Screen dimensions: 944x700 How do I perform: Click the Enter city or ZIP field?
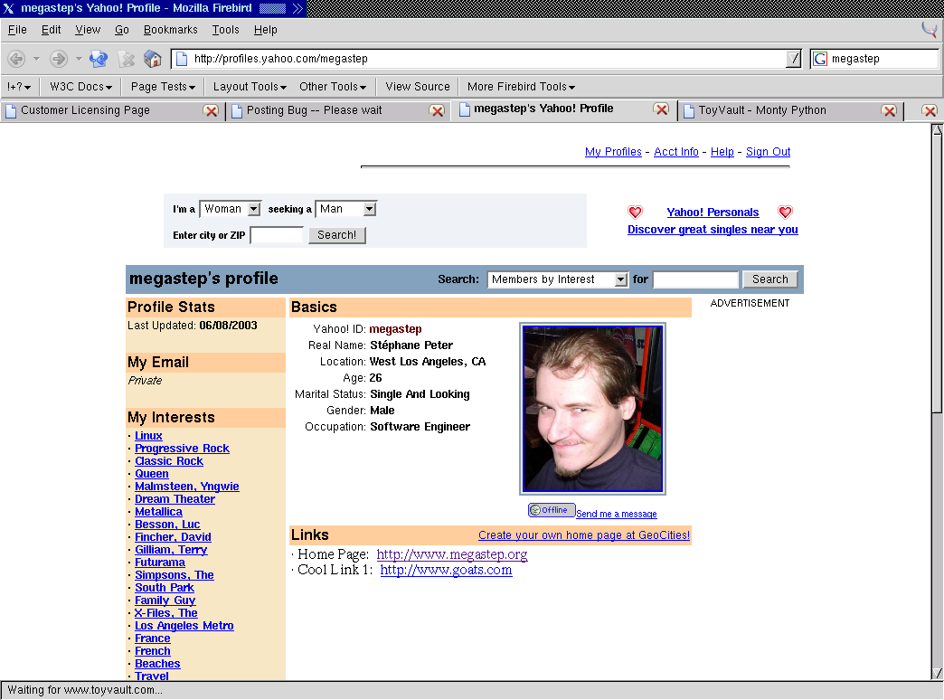277,235
